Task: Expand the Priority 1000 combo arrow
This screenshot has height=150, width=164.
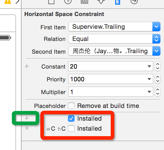Action: tap(149, 79)
